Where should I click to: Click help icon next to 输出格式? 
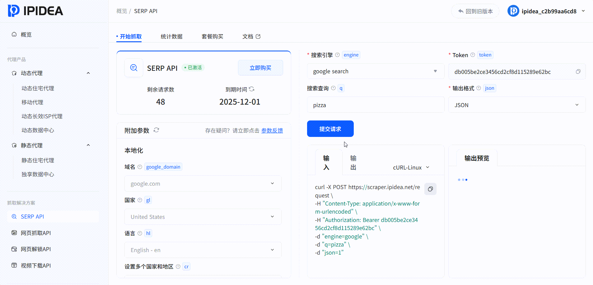[479, 88]
